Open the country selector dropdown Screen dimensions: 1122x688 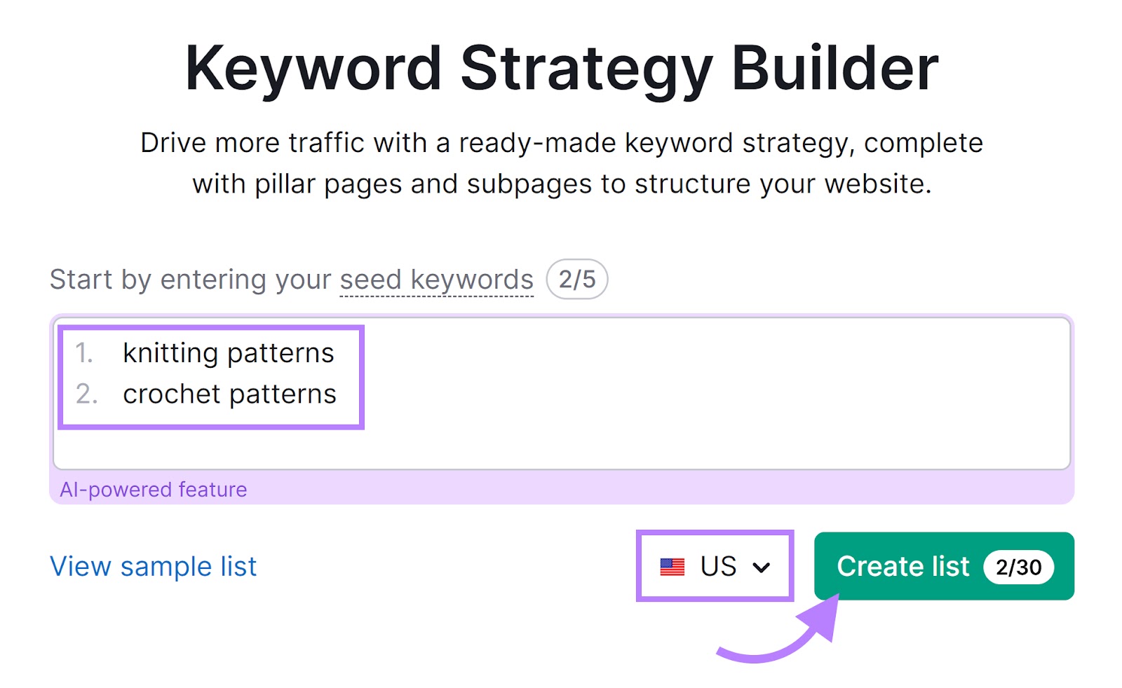714,566
